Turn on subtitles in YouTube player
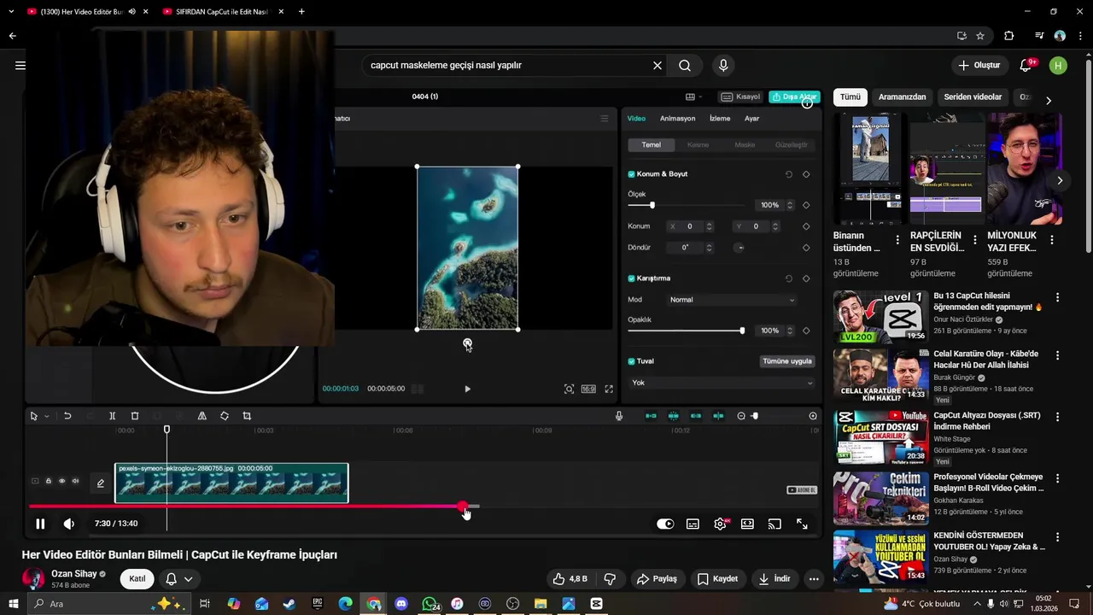The image size is (1093, 615). tap(693, 524)
